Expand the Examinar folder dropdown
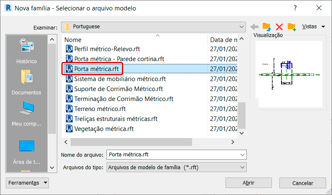332x195 pixels. [x=242, y=27]
